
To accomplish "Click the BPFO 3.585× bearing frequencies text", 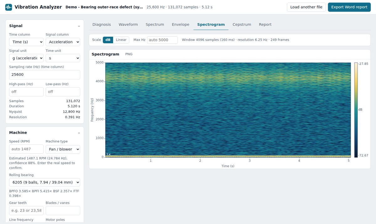I will (44, 193).
